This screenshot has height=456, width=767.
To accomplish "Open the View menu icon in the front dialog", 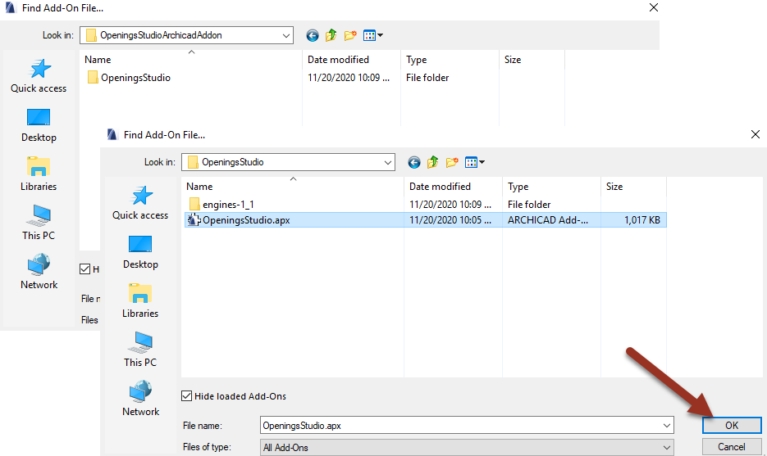I will pyautogui.click(x=474, y=162).
